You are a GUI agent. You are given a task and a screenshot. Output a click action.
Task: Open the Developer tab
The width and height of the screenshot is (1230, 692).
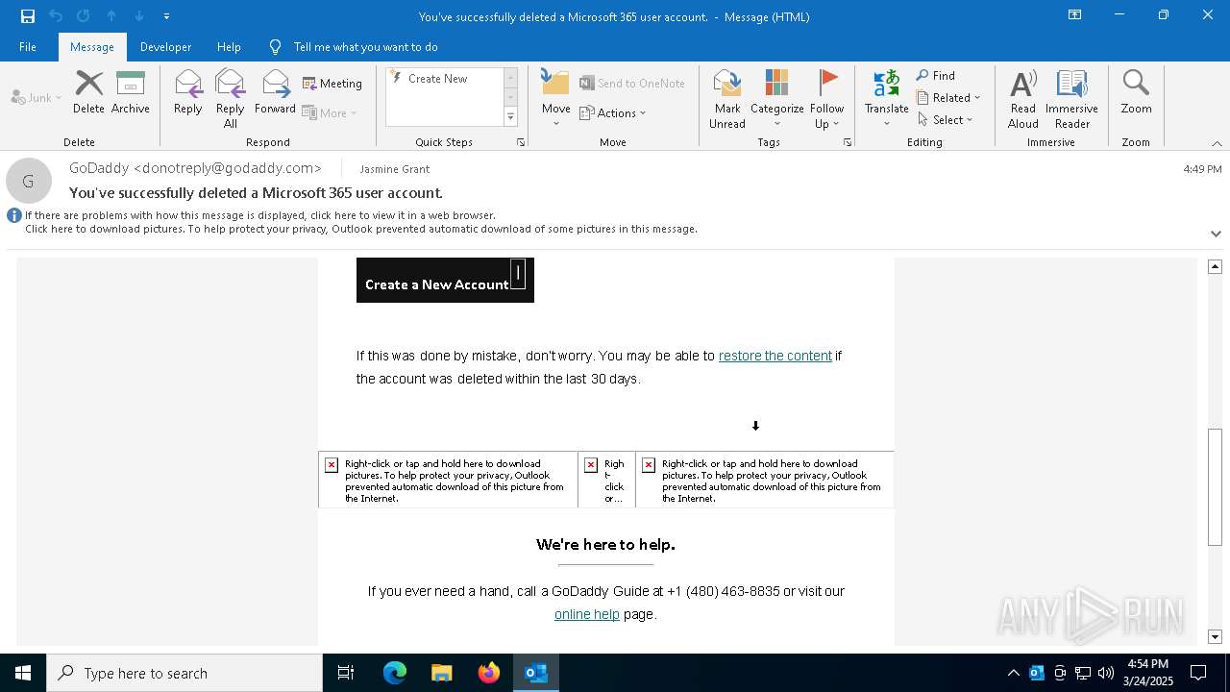(165, 46)
